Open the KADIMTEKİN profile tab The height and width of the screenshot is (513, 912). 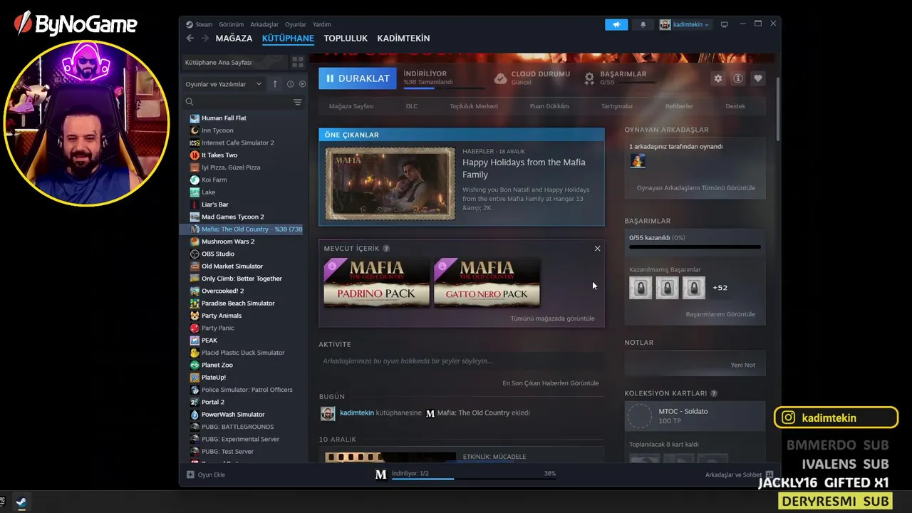[x=403, y=38]
